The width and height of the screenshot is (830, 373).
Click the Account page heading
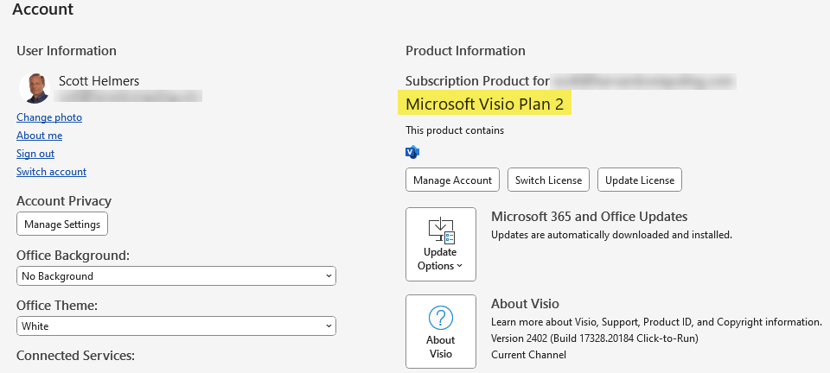[43, 10]
